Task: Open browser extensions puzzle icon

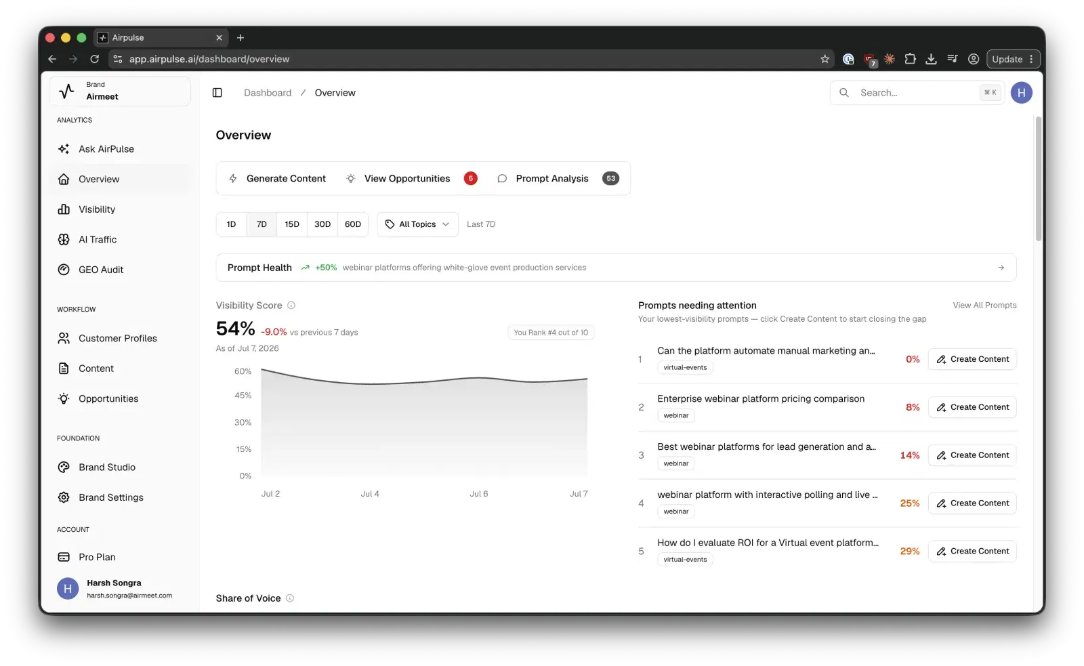Action: (911, 59)
